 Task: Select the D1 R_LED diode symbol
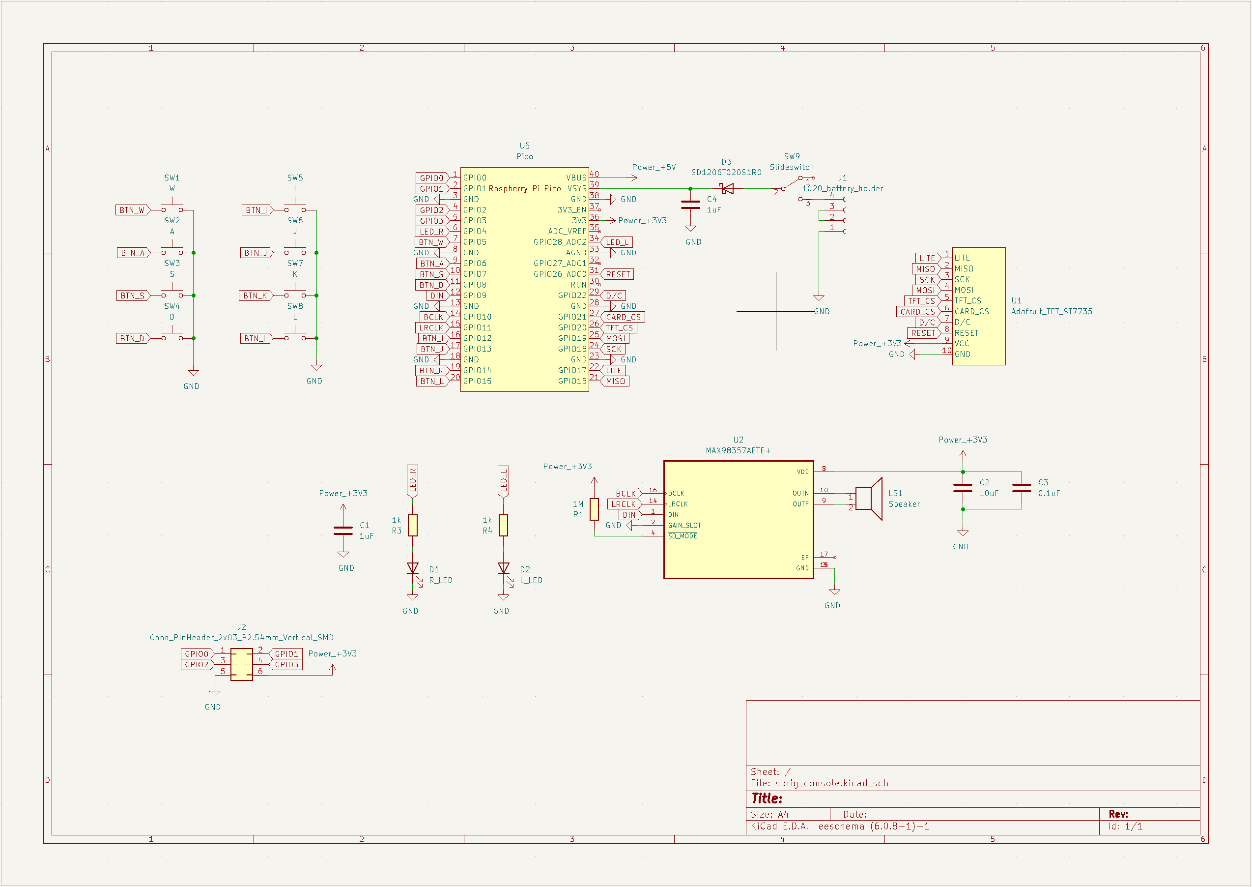[413, 568]
